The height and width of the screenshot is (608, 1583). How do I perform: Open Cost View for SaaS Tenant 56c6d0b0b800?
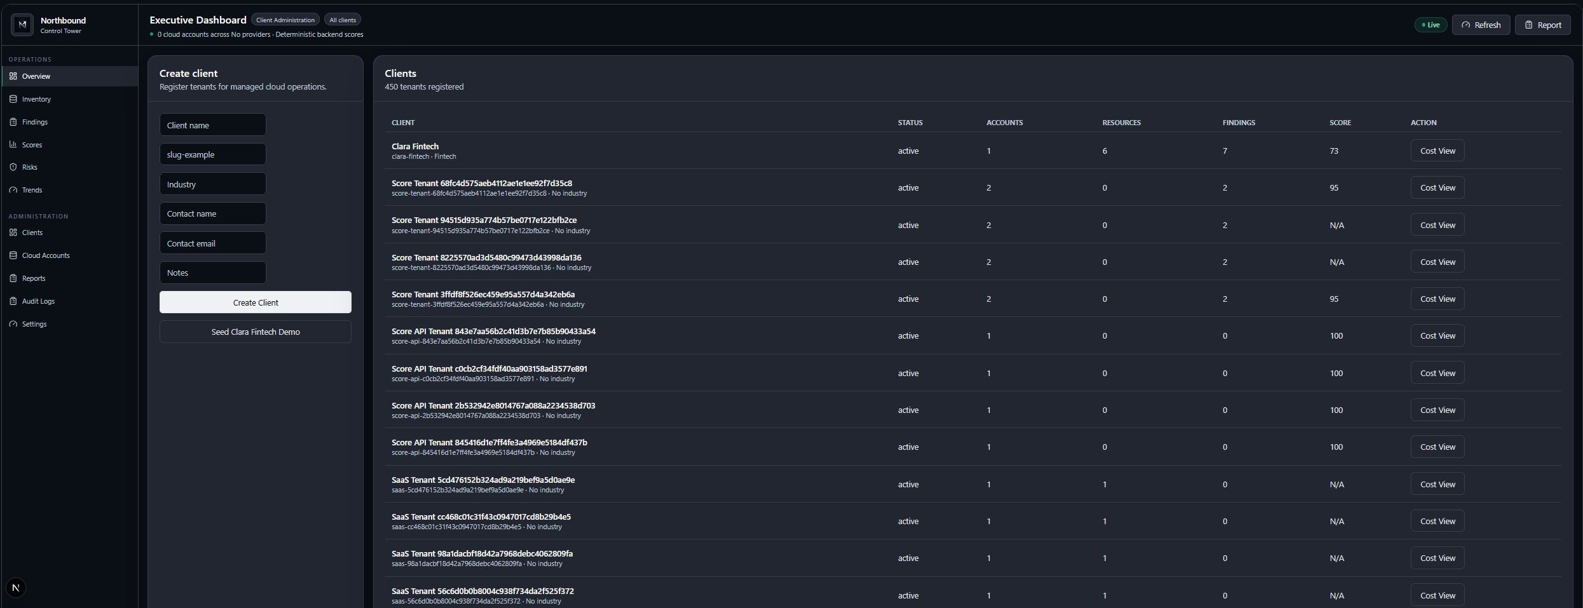coord(1437,595)
